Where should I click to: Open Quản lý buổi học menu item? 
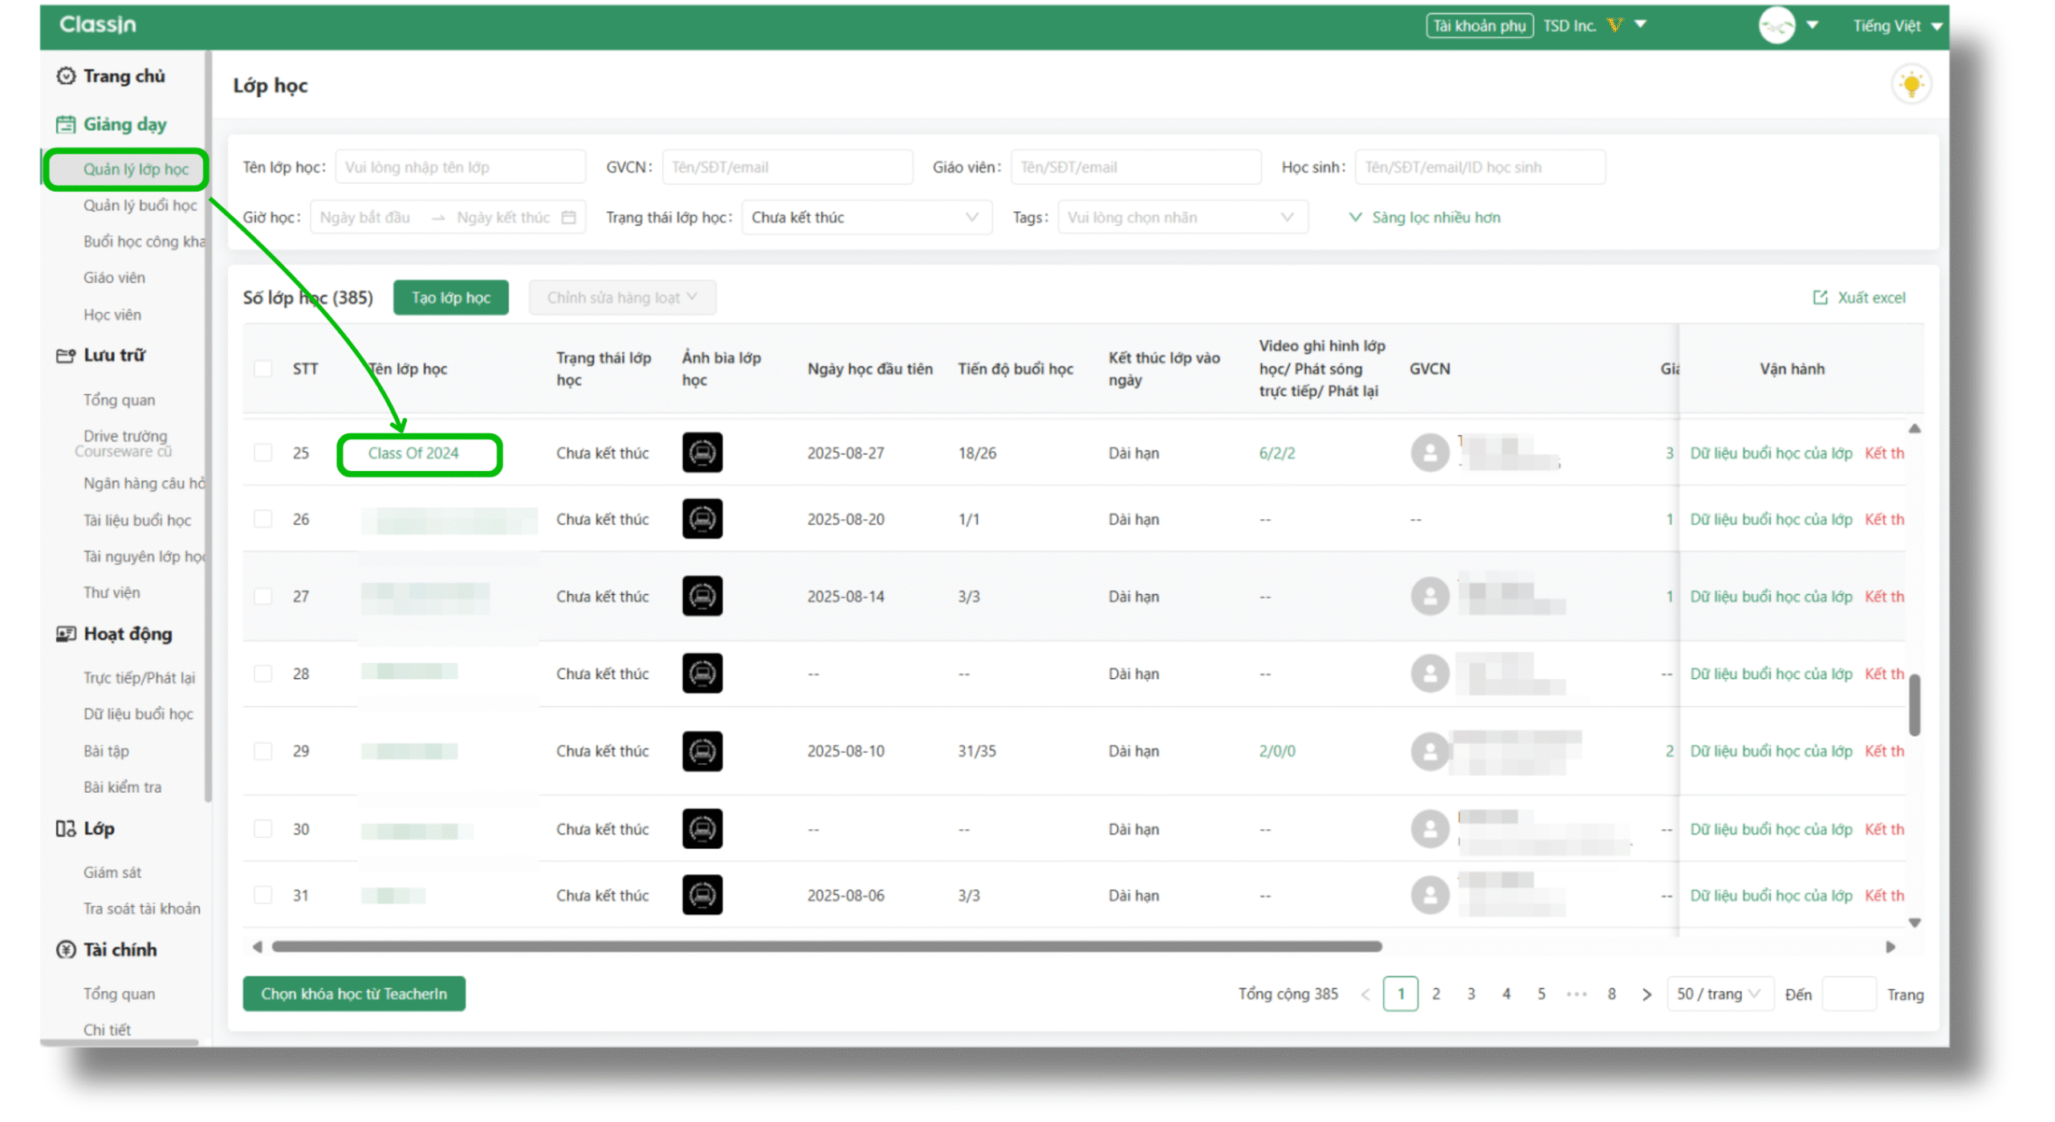point(140,205)
